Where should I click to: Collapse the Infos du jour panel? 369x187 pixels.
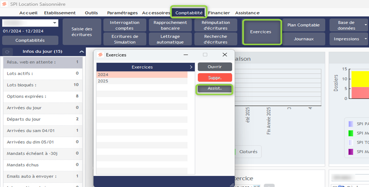(81, 52)
